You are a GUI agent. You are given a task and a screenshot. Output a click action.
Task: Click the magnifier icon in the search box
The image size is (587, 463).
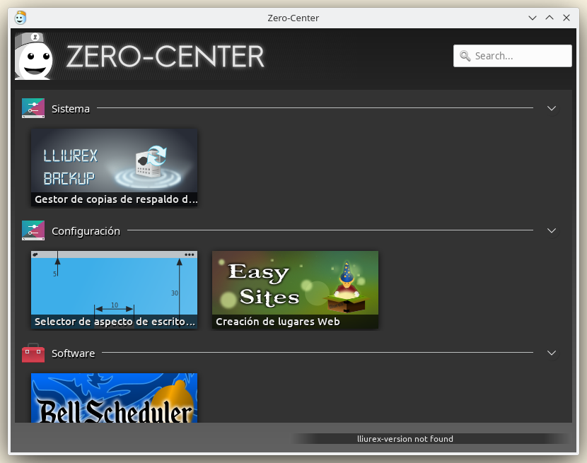[465, 56]
